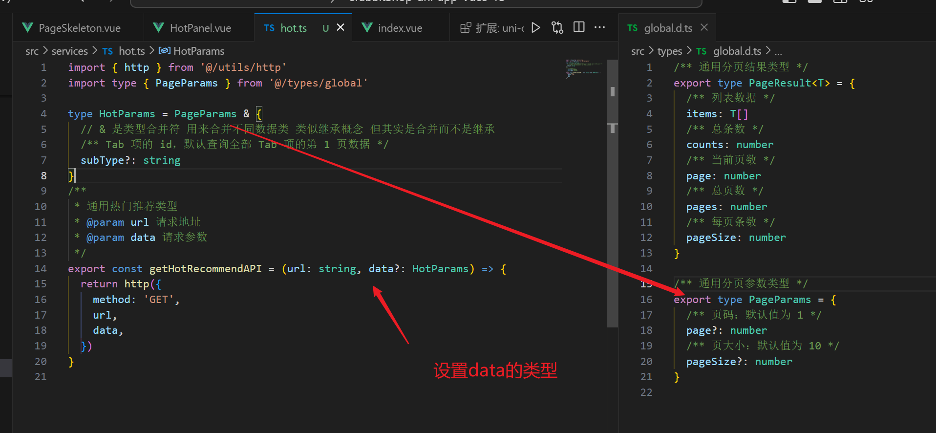Click HotParams in the type declaration line
This screenshot has height=433, width=936.
pyautogui.click(x=127, y=114)
